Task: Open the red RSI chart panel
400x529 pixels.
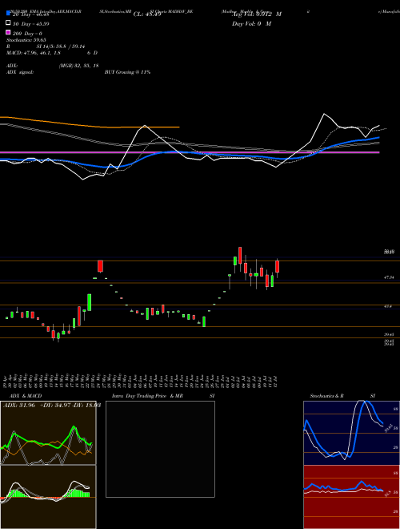Action: (x=351, y=497)
